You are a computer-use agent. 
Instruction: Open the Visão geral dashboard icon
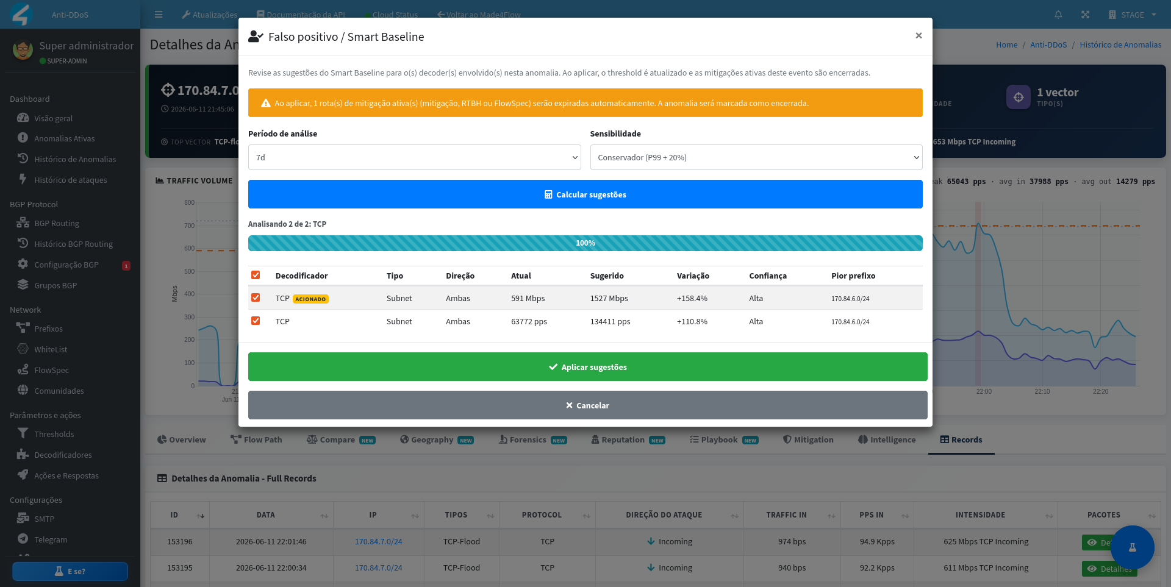pyautogui.click(x=23, y=118)
